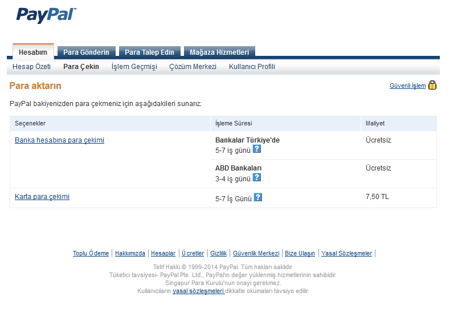The height and width of the screenshot is (321, 470).
Task: Click the Tüketici tavsiyesi PayPal Pte. Ltd. line
Action: click(223, 275)
